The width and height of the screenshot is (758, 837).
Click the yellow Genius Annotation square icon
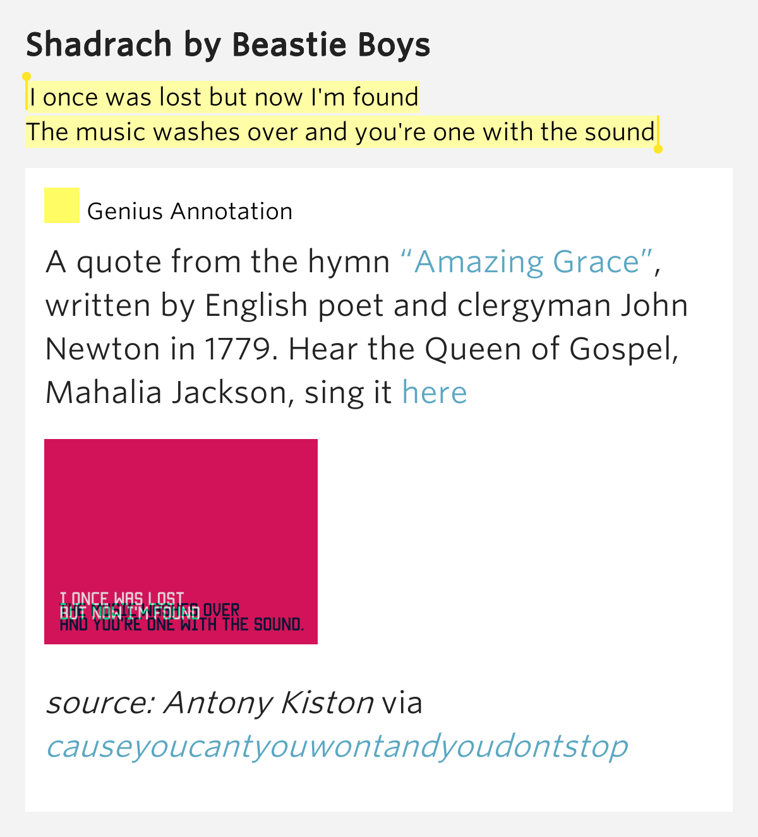62,205
